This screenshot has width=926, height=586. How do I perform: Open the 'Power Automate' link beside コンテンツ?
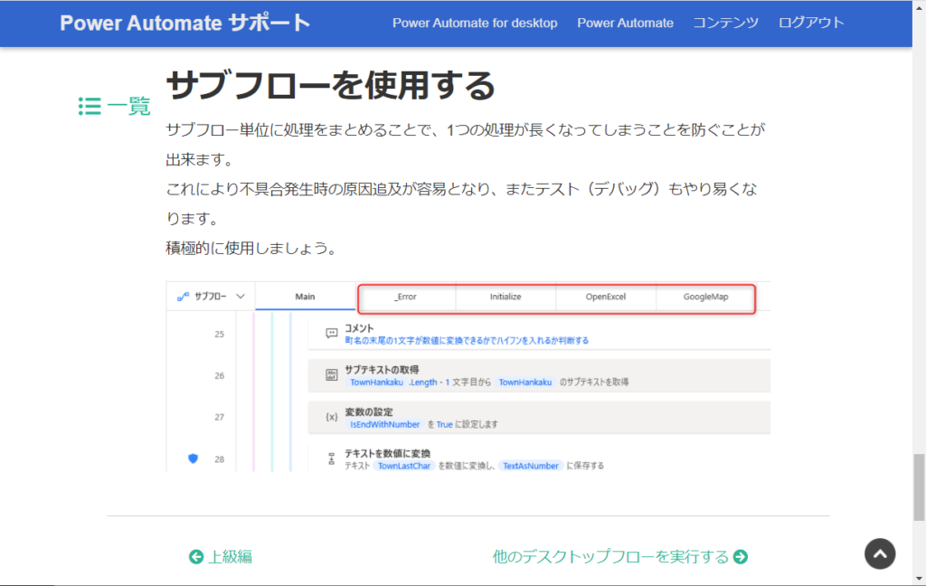click(625, 23)
